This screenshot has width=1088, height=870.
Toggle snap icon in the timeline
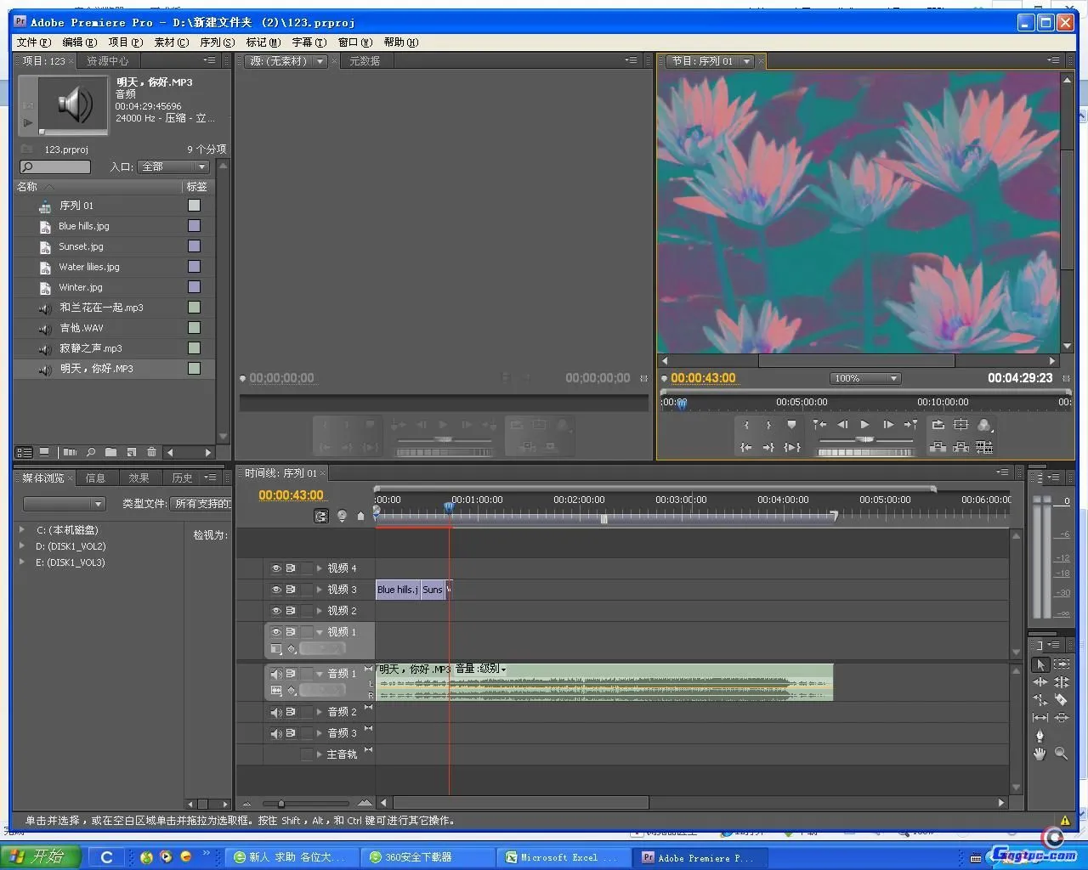(321, 516)
